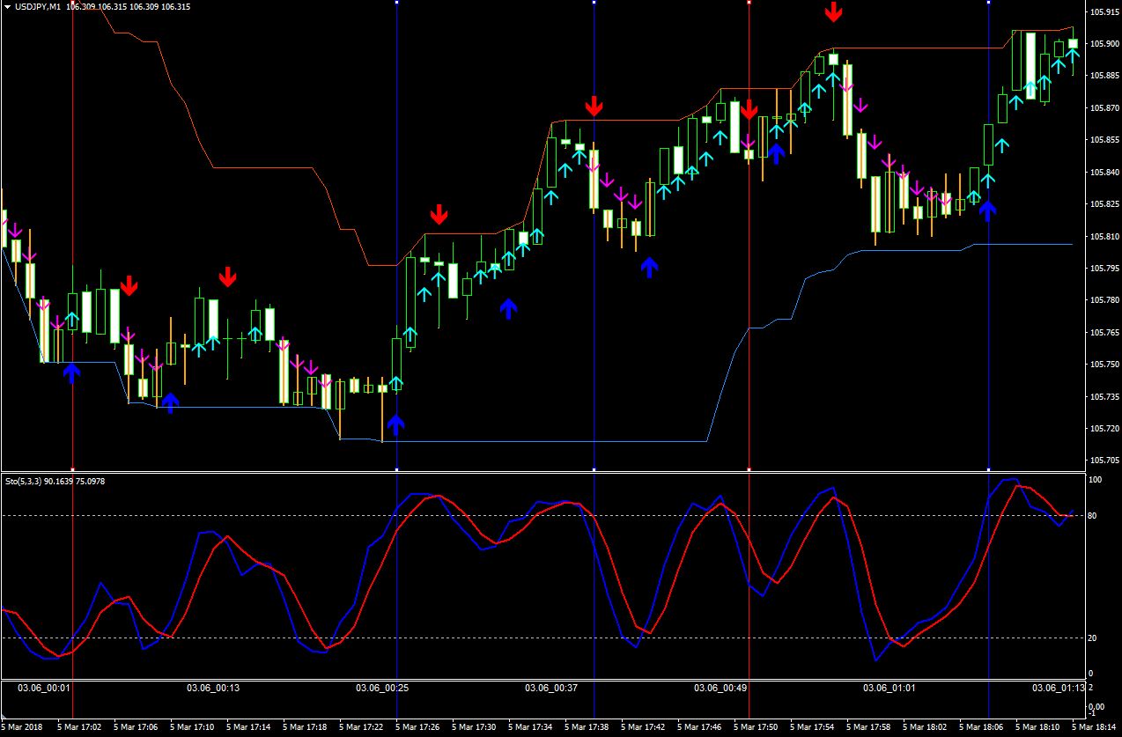Click the 03.06_00:13 session label
The image size is (1122, 737).
(x=214, y=688)
